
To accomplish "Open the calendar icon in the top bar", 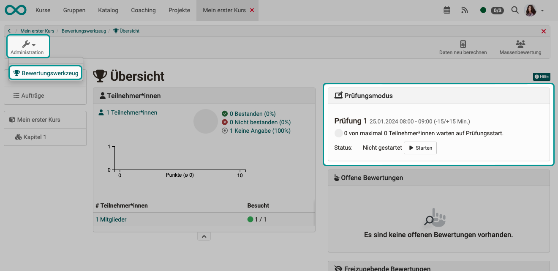I will click(447, 9).
